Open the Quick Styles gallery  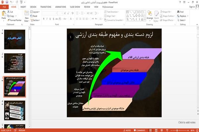156,17
